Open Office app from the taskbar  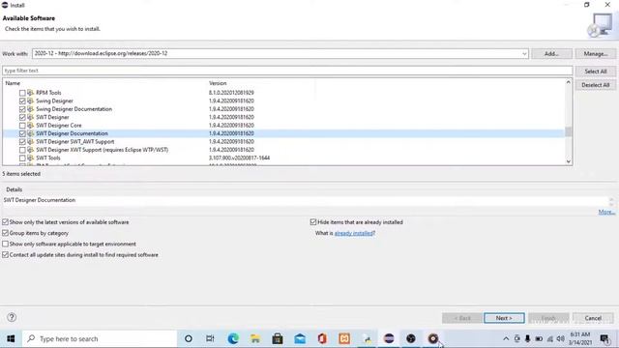322,338
